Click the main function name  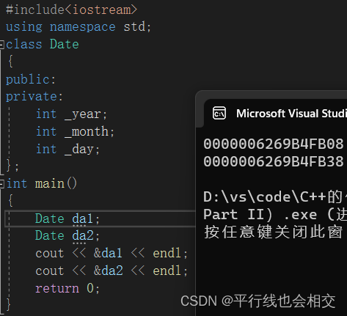[x=50, y=184]
